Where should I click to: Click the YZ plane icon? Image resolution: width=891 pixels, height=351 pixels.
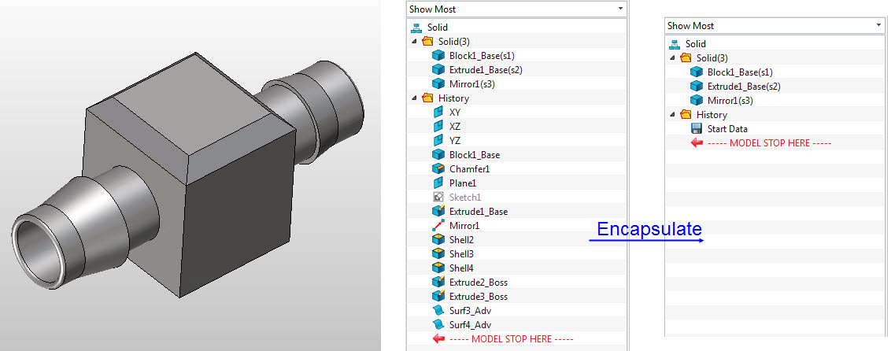coord(438,140)
